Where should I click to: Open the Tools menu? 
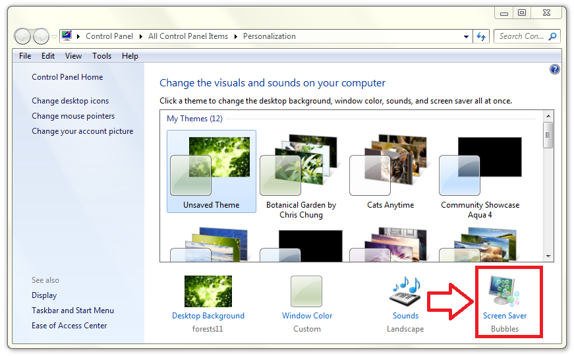point(101,56)
